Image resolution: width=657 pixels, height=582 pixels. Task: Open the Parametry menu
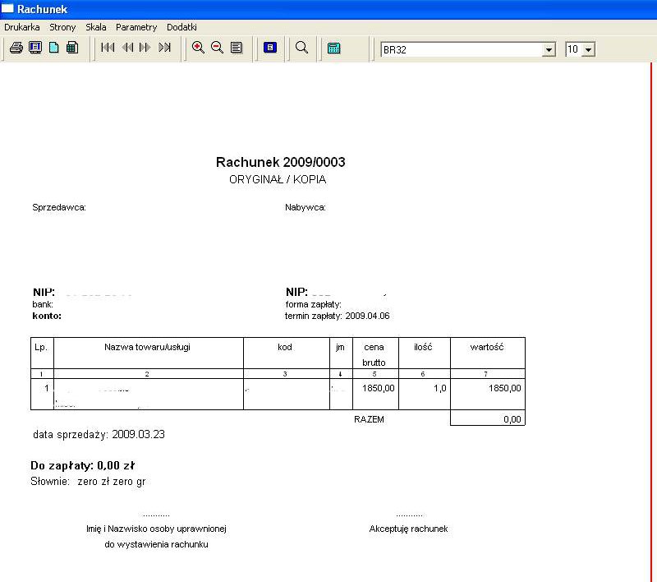point(136,27)
